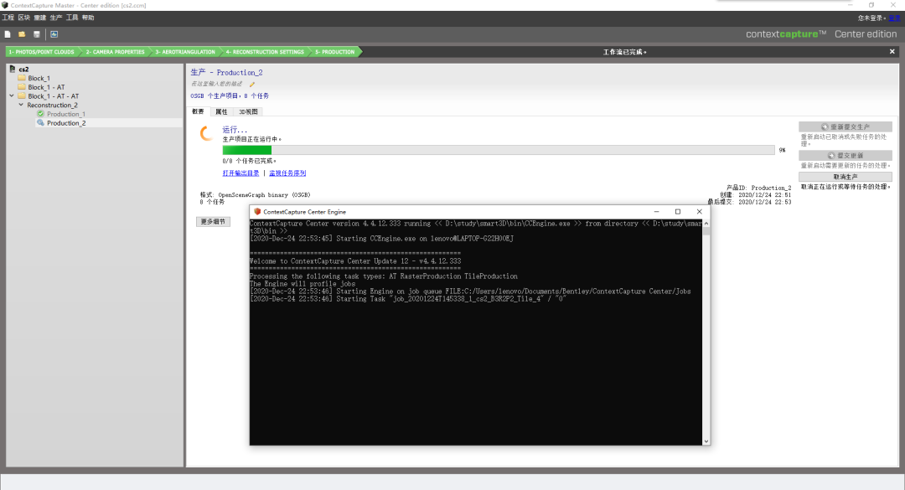The width and height of the screenshot is (905, 490).
Task: Click the Save project disk icon
Action: [36, 34]
